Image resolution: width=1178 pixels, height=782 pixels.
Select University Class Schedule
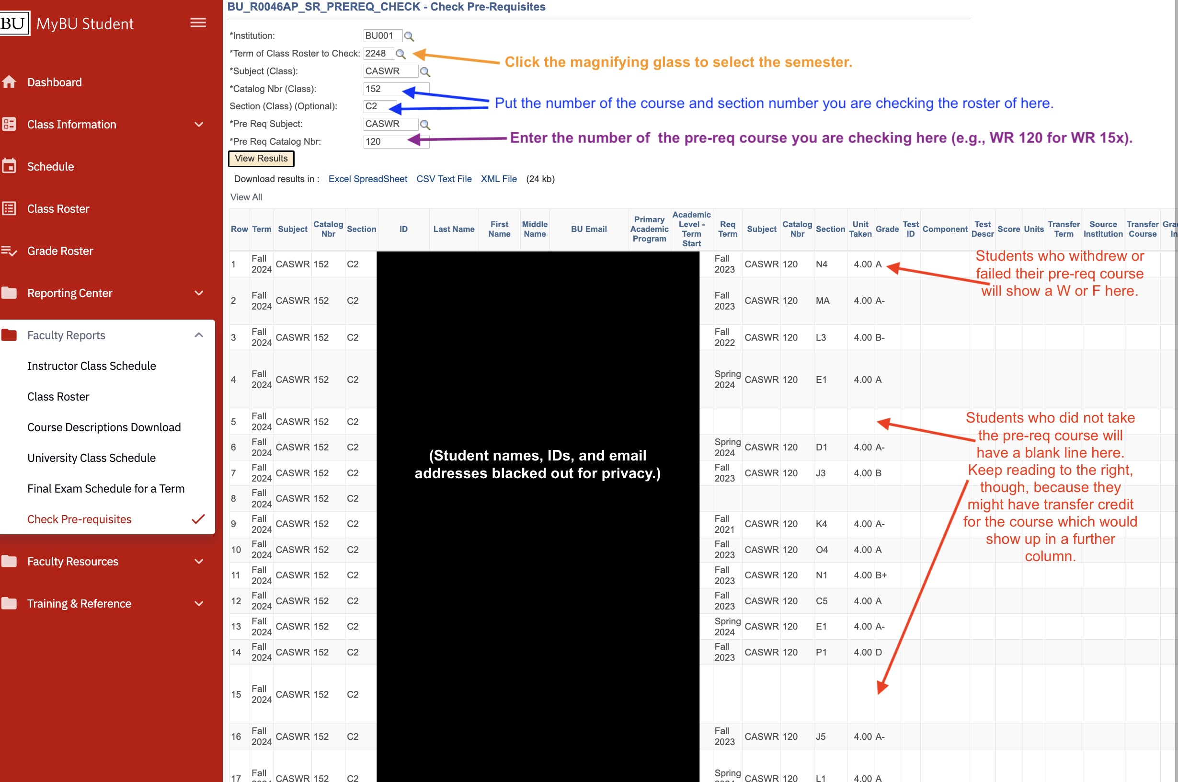coord(91,458)
